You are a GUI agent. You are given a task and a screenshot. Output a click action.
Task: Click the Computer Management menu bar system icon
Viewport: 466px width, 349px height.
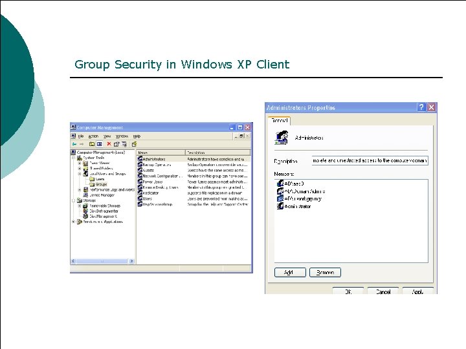click(x=73, y=136)
